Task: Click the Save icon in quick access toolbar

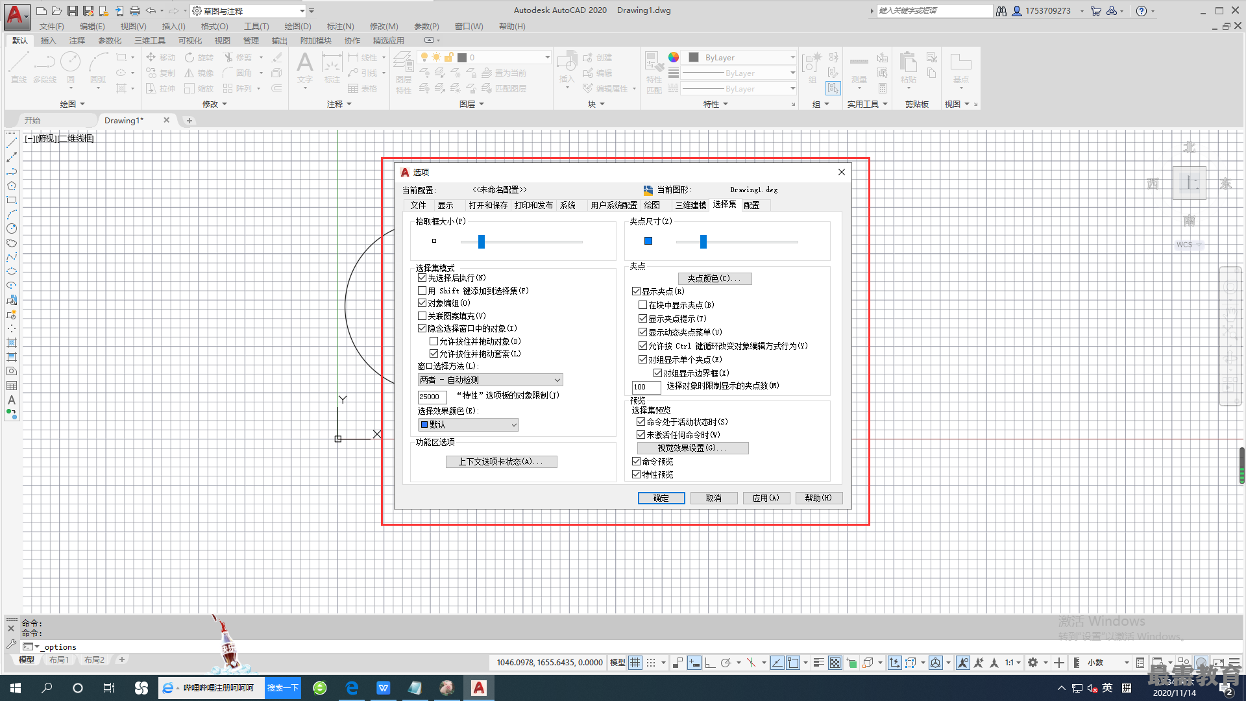Action: pyautogui.click(x=73, y=11)
